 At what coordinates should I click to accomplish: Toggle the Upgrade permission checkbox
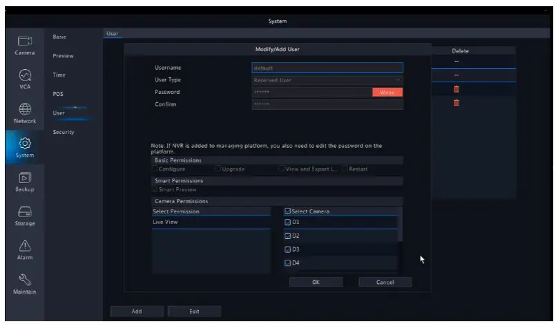coord(218,169)
